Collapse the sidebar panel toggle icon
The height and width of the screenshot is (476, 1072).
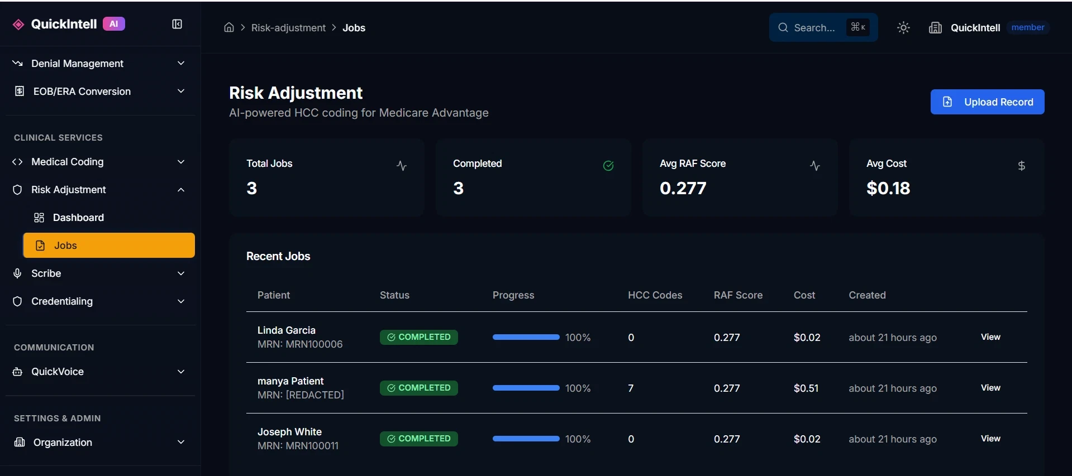click(x=177, y=24)
